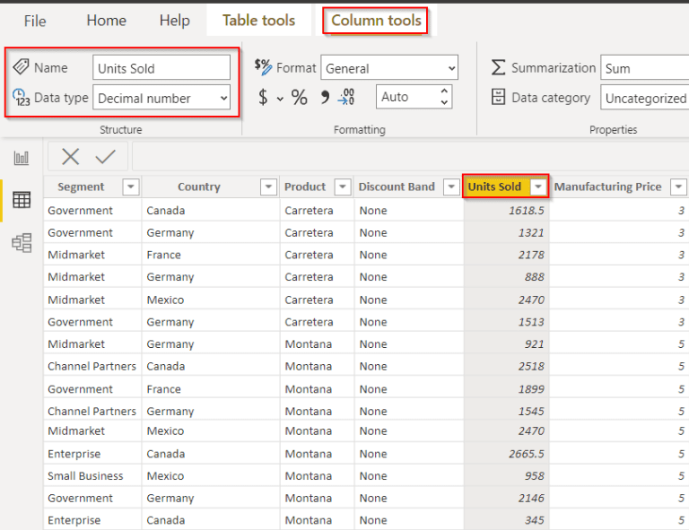Toggle thousands separator comma
This screenshot has height=530, width=689.
[x=325, y=97]
